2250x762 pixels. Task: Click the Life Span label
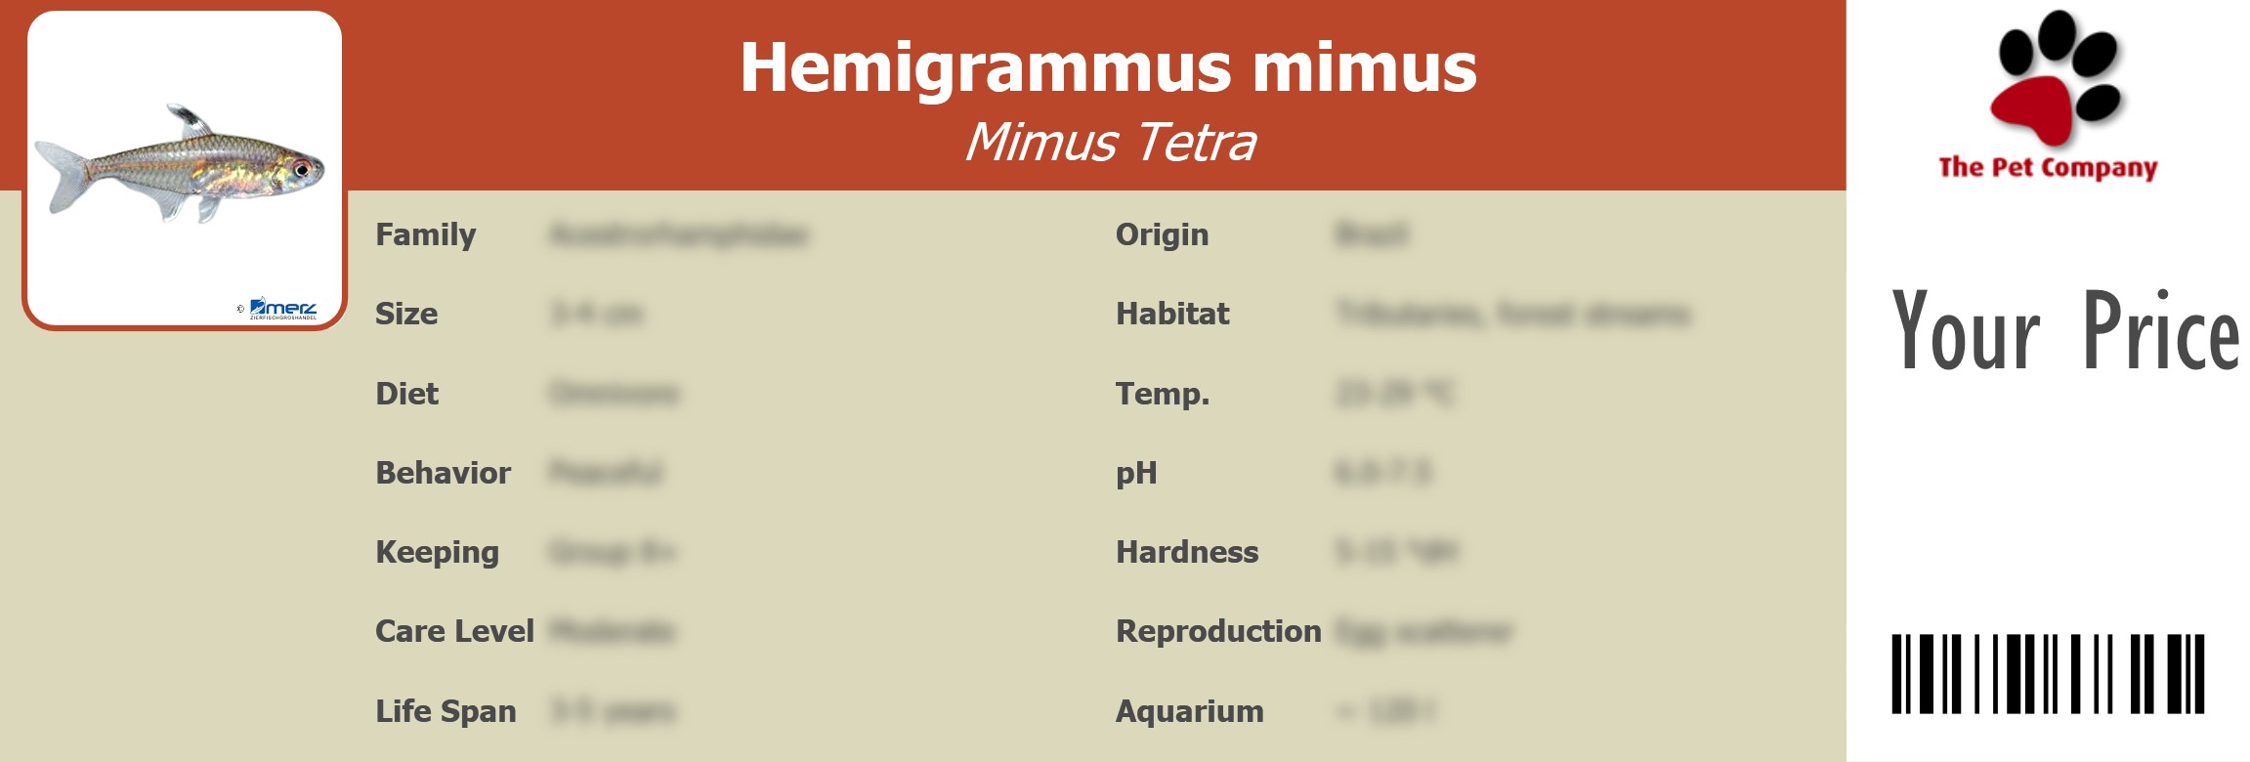pos(446,711)
